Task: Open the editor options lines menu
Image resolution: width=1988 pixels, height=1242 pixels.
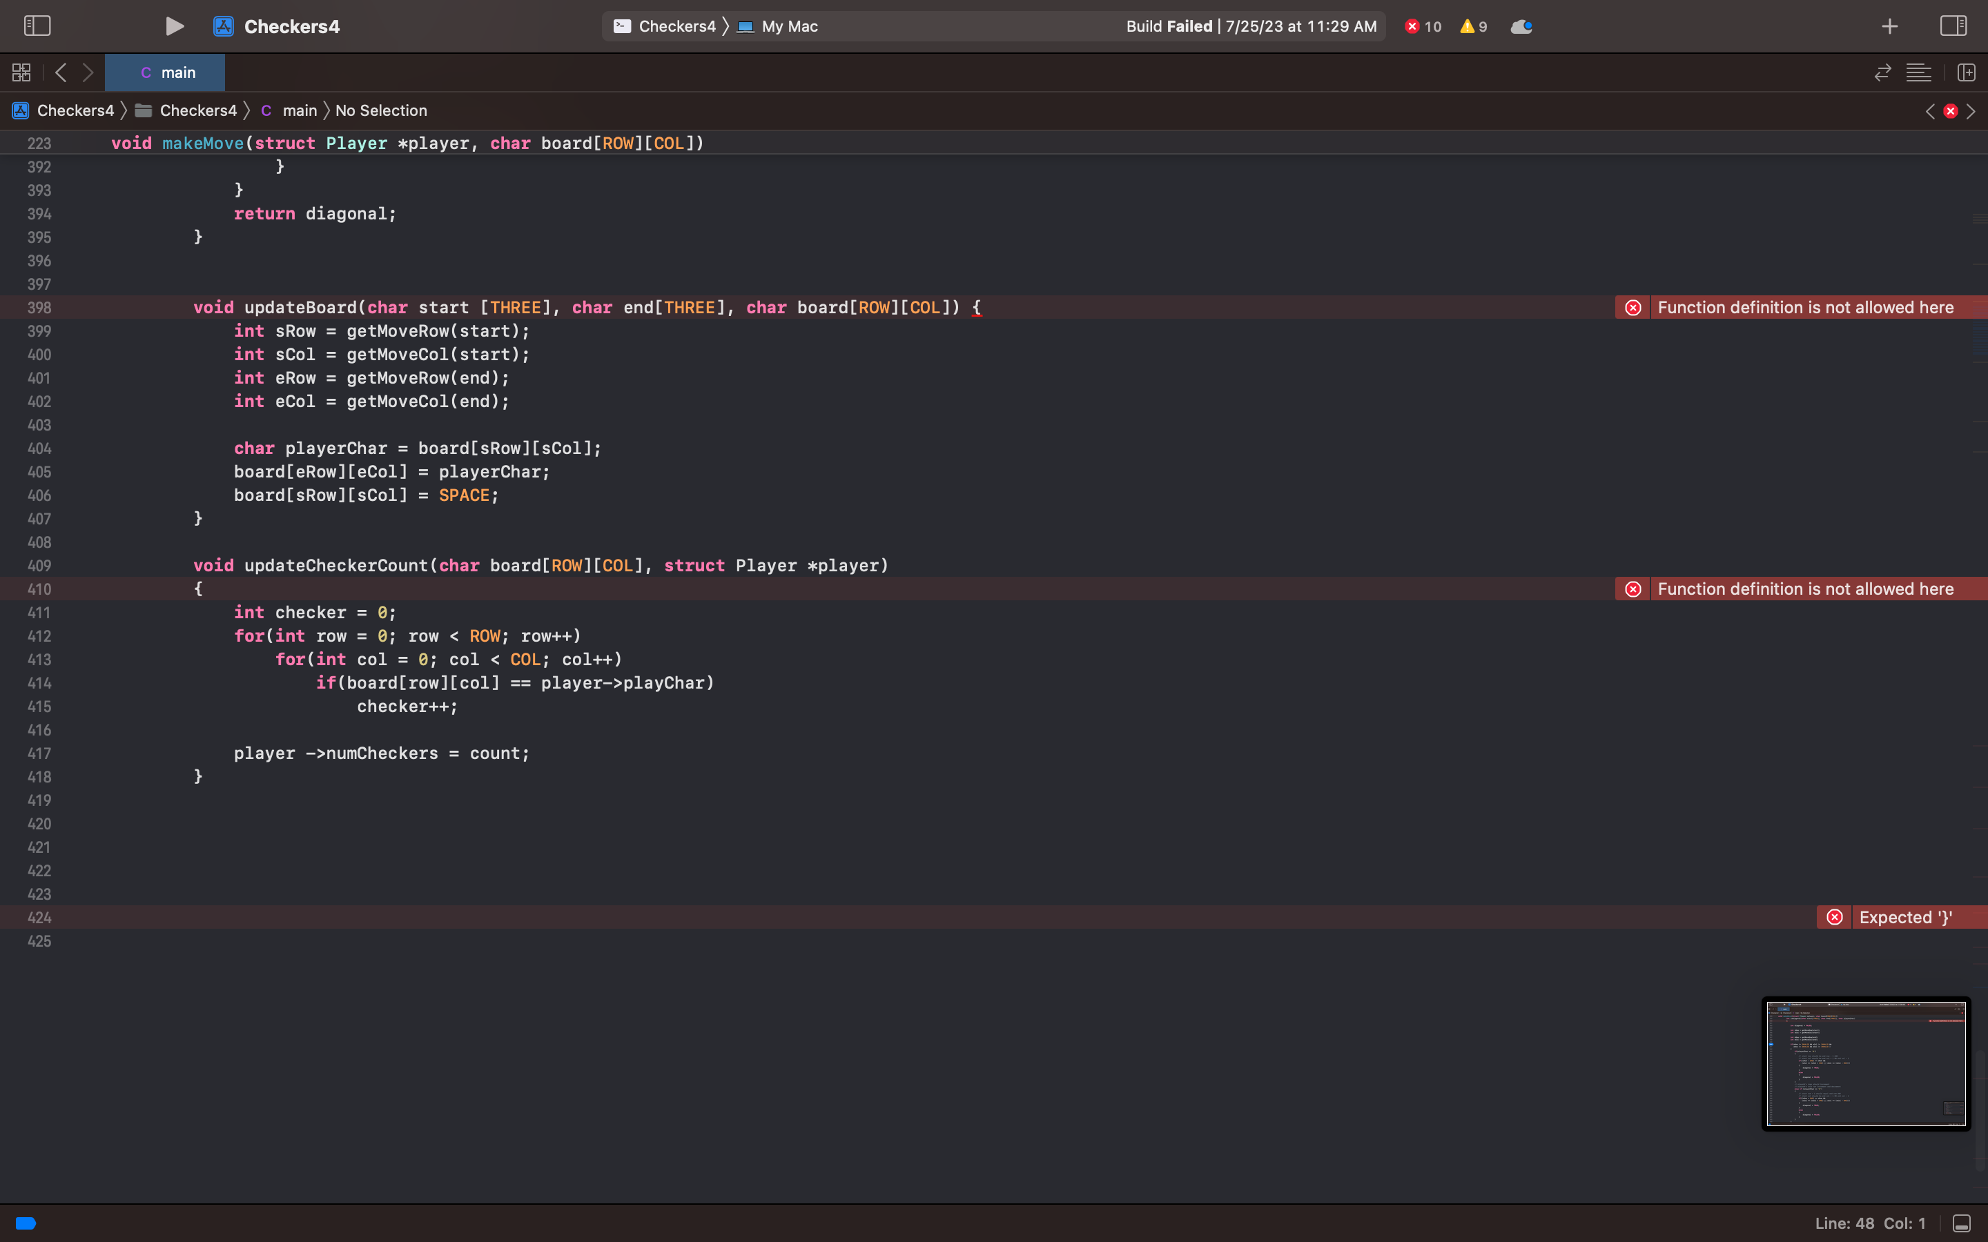Action: (x=1918, y=72)
